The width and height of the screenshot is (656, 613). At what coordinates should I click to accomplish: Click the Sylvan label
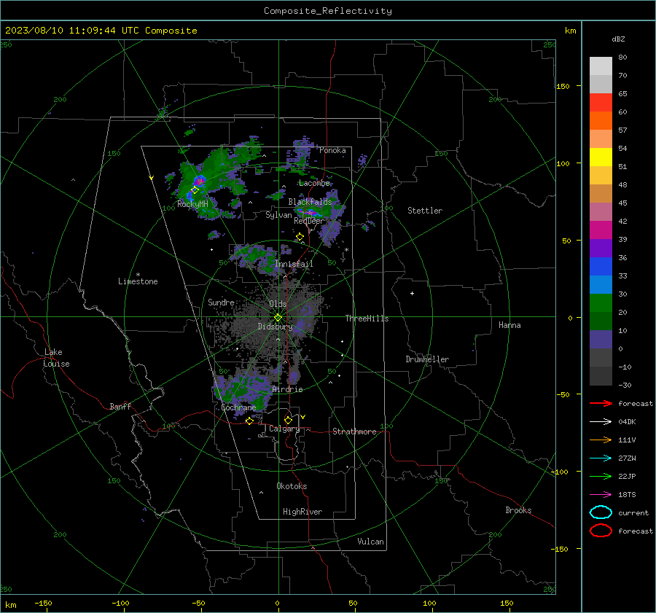pos(278,215)
